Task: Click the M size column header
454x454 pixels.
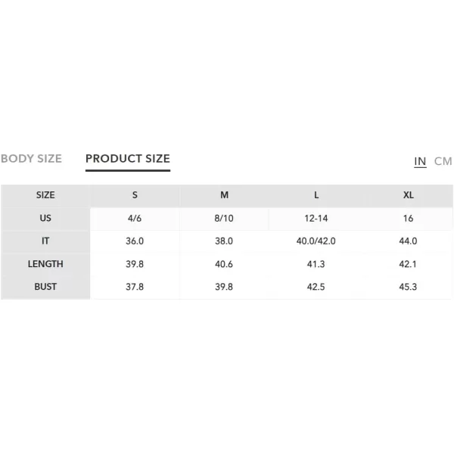Action: pos(225,195)
